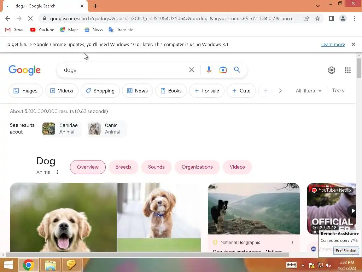Select the Organizations tab
362x272 pixels.
[x=197, y=167]
